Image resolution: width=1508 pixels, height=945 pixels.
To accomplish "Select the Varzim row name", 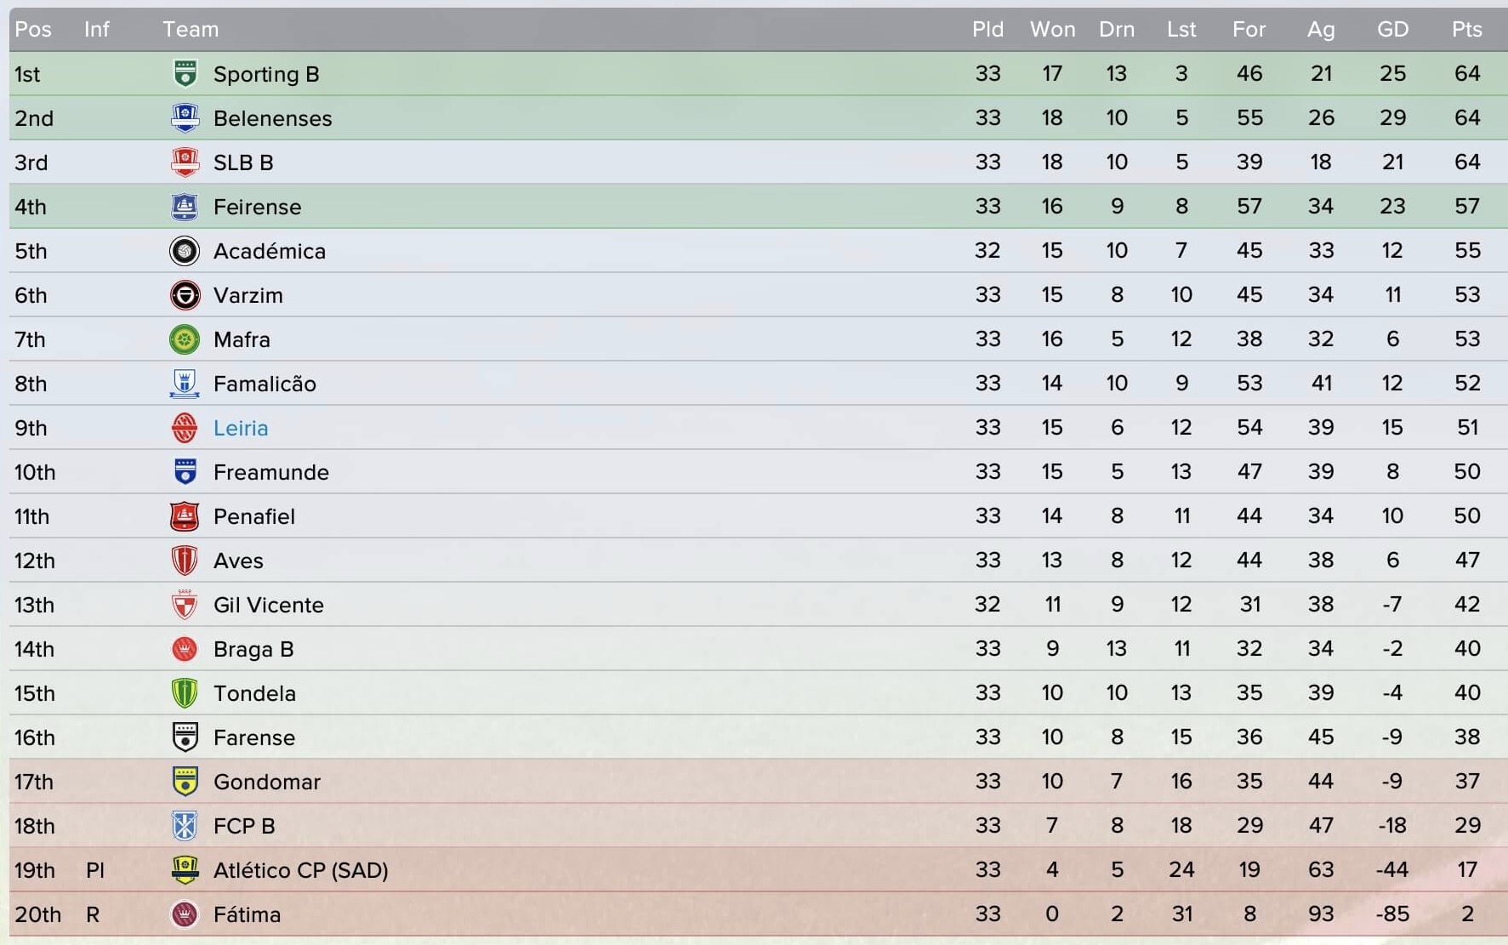I will pyautogui.click(x=248, y=295).
